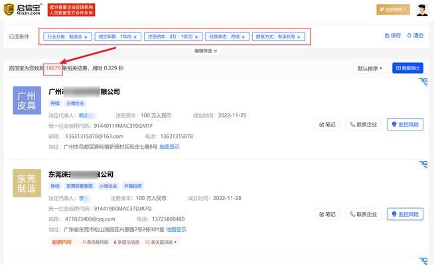Viewport: 434px width, 265px height.
Task: View the 0 条自身风险 entry
Action: tap(96, 242)
